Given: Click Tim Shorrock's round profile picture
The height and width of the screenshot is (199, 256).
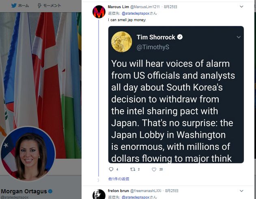Looking at the screenshot, I should 122,42.
